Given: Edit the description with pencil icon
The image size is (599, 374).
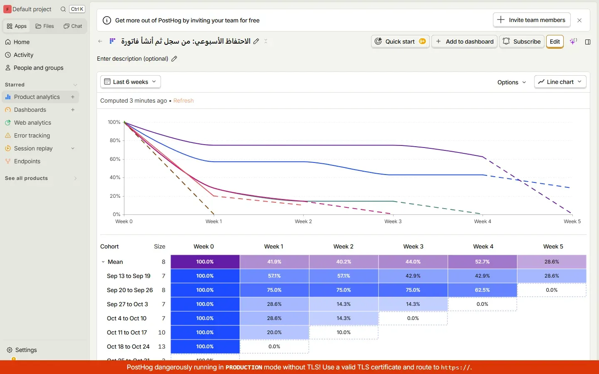Looking at the screenshot, I should pyautogui.click(x=174, y=59).
